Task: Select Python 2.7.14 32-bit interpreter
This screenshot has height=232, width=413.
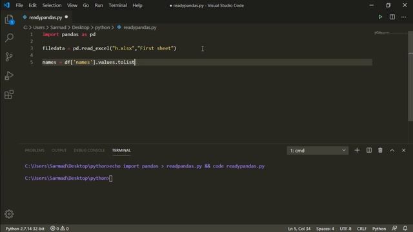Action: [25, 228]
